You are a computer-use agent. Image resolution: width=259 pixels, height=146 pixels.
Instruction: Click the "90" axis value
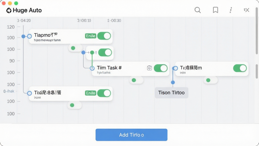coord(12,61)
